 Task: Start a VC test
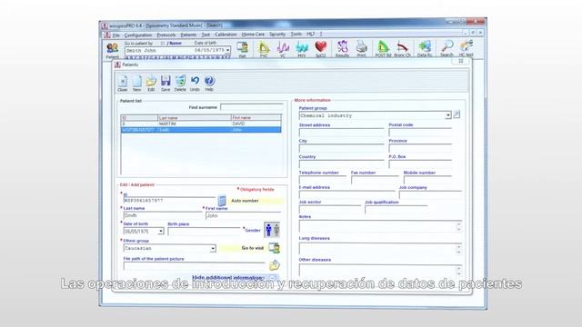pyautogui.click(x=283, y=49)
